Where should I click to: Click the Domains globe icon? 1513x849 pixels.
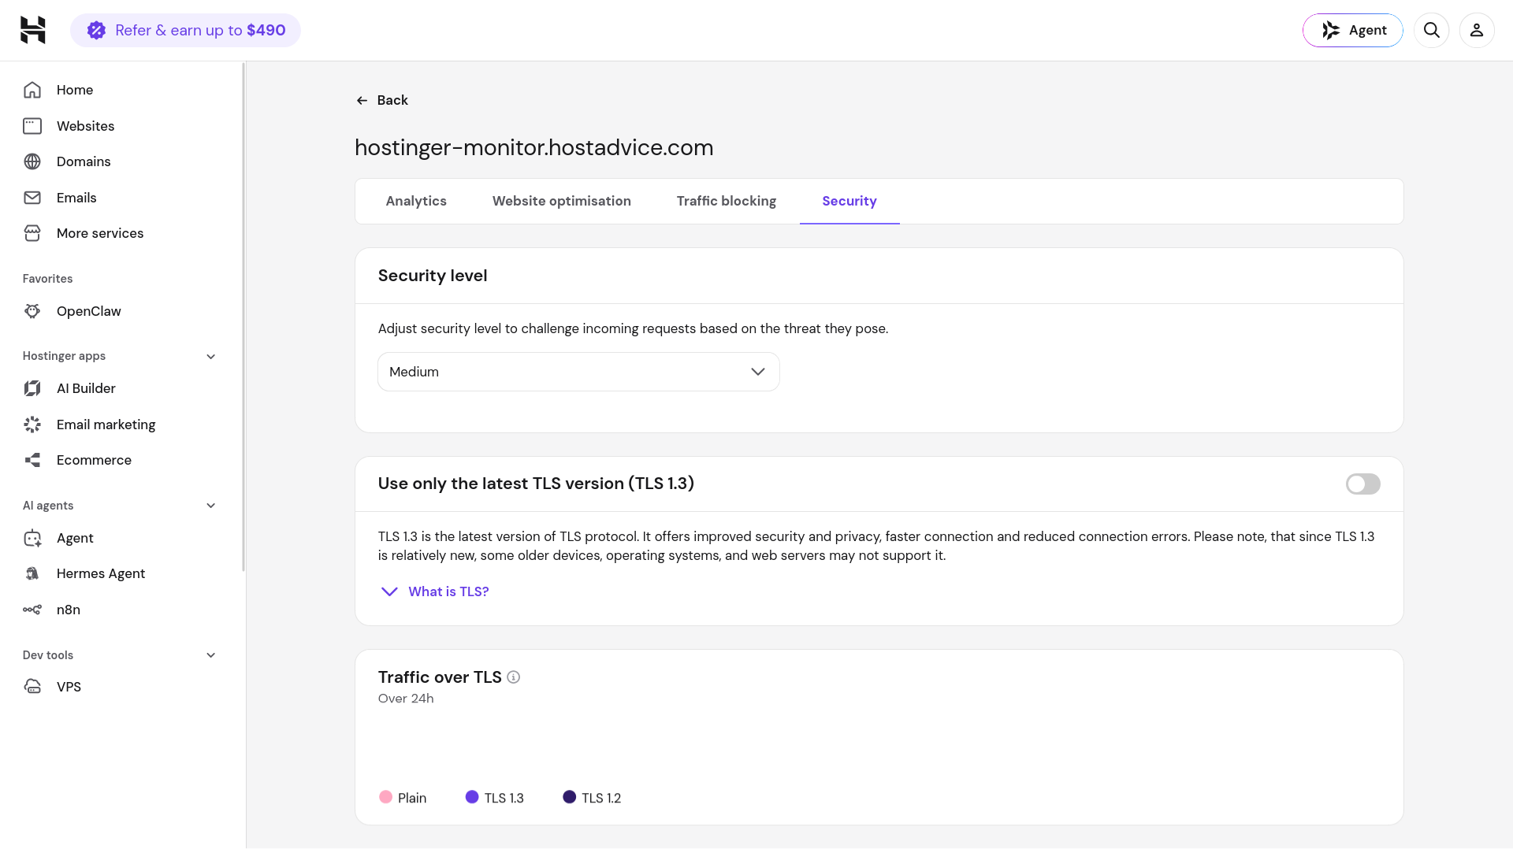[32, 161]
